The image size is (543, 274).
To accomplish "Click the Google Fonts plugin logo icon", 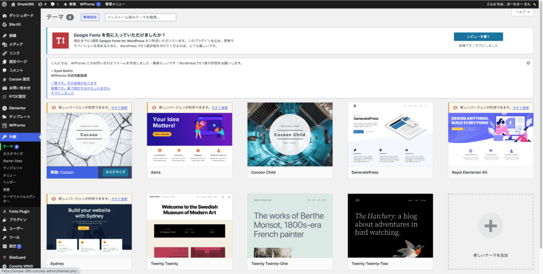I will (x=60, y=40).
